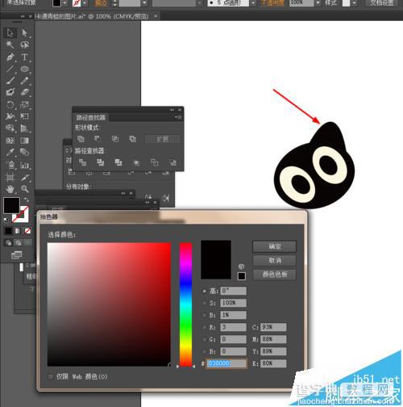403x407 pixels.
Task: Select the Line Segment tool
Action: [x=10, y=69]
